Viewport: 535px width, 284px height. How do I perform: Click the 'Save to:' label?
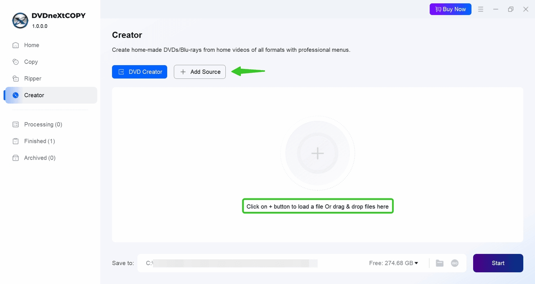pyautogui.click(x=123, y=263)
